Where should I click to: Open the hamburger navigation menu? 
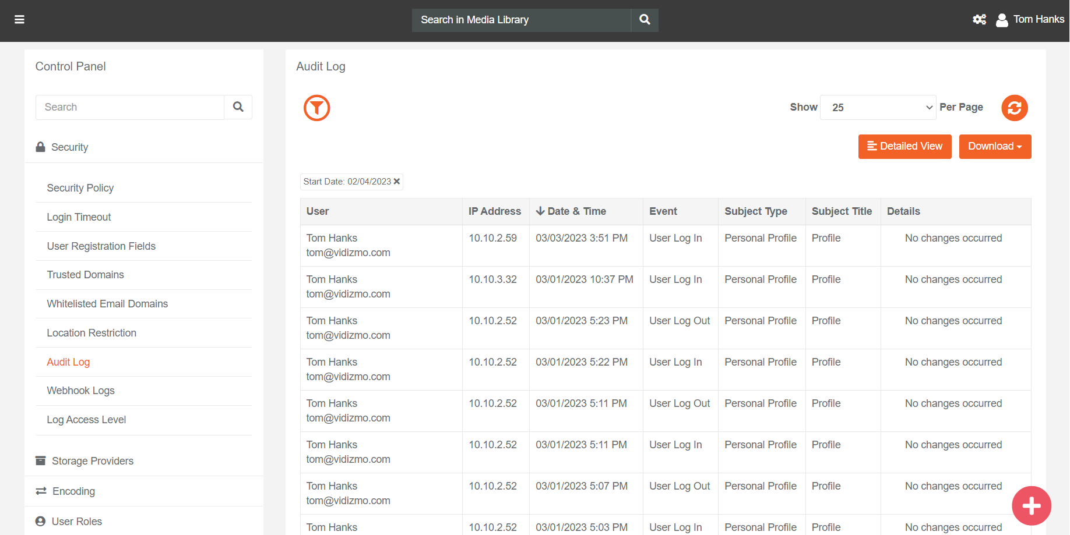pyautogui.click(x=19, y=20)
